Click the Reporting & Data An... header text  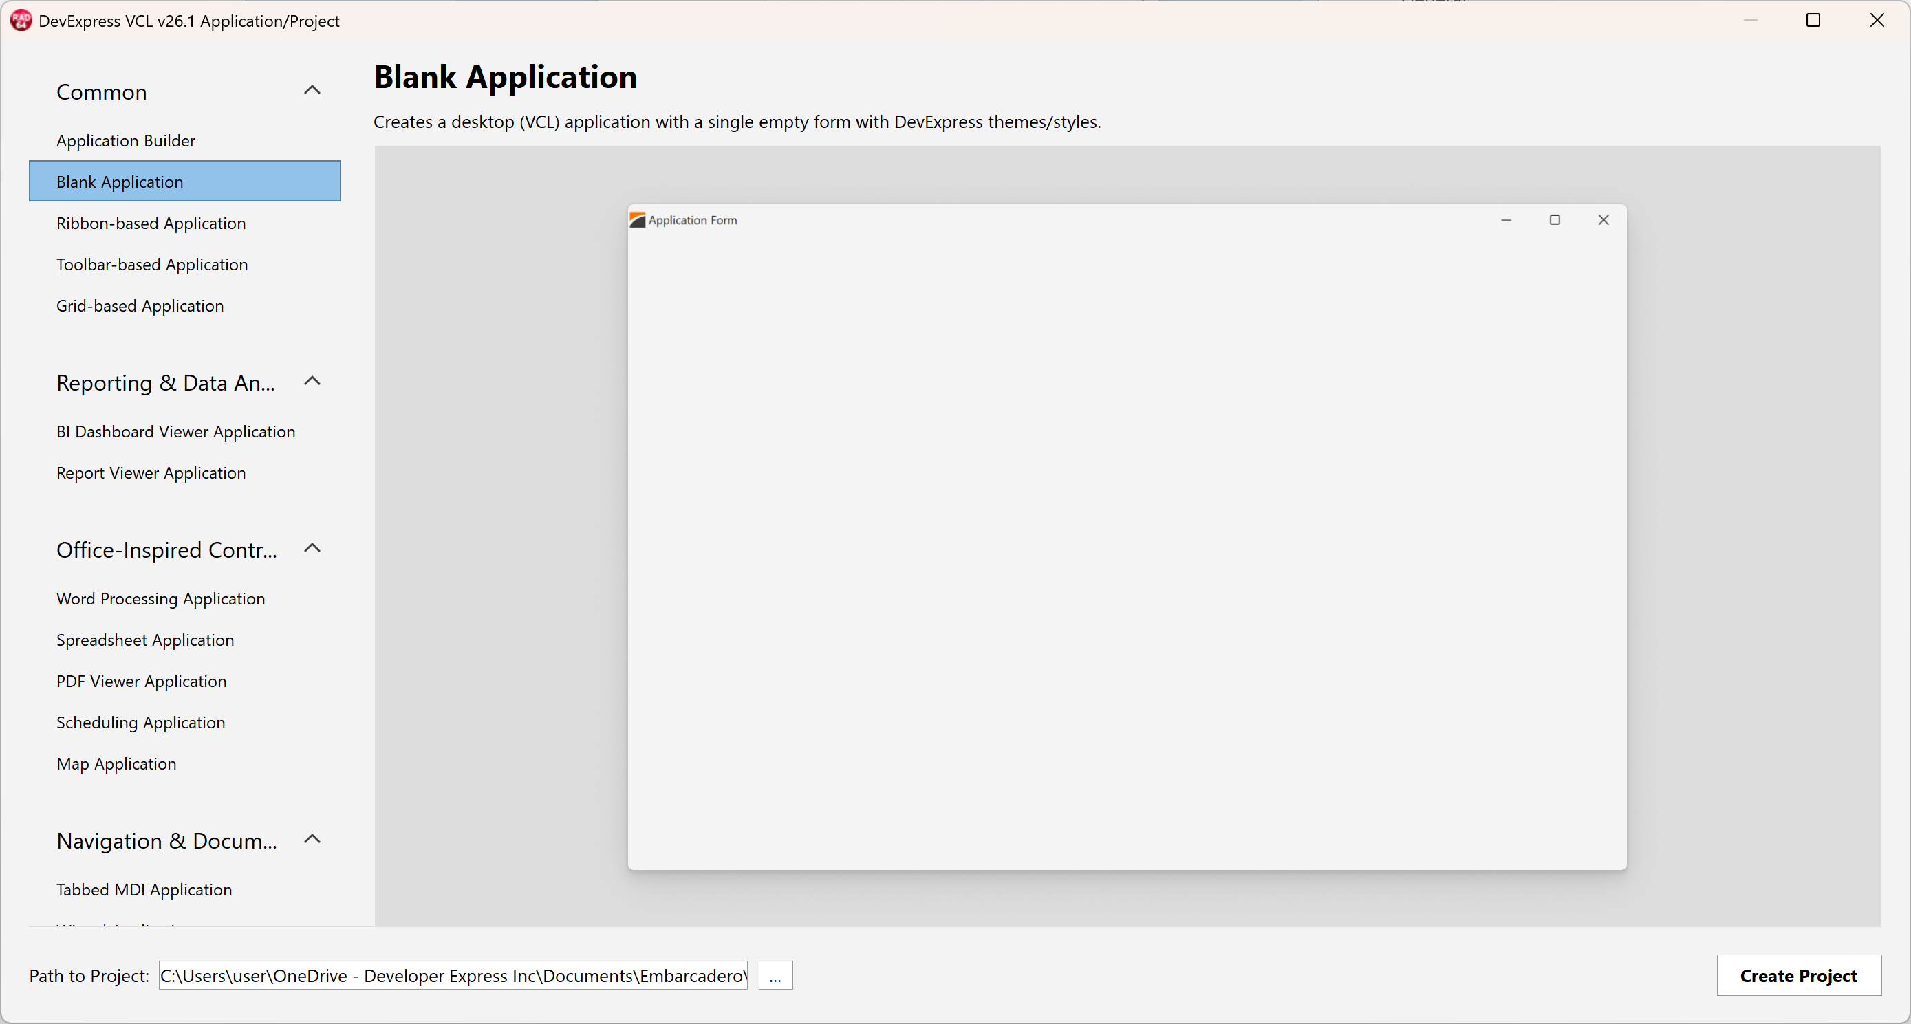[165, 383]
